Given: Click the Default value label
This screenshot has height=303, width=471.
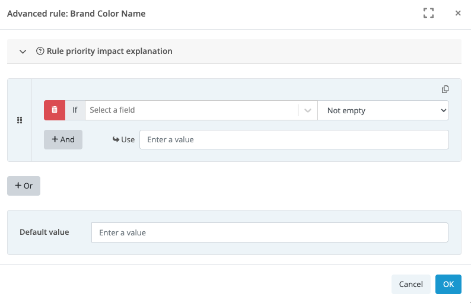Looking at the screenshot, I should pos(44,232).
